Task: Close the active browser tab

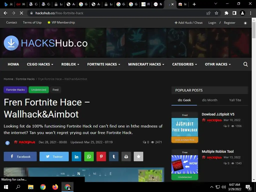Action: tap(172, 4)
